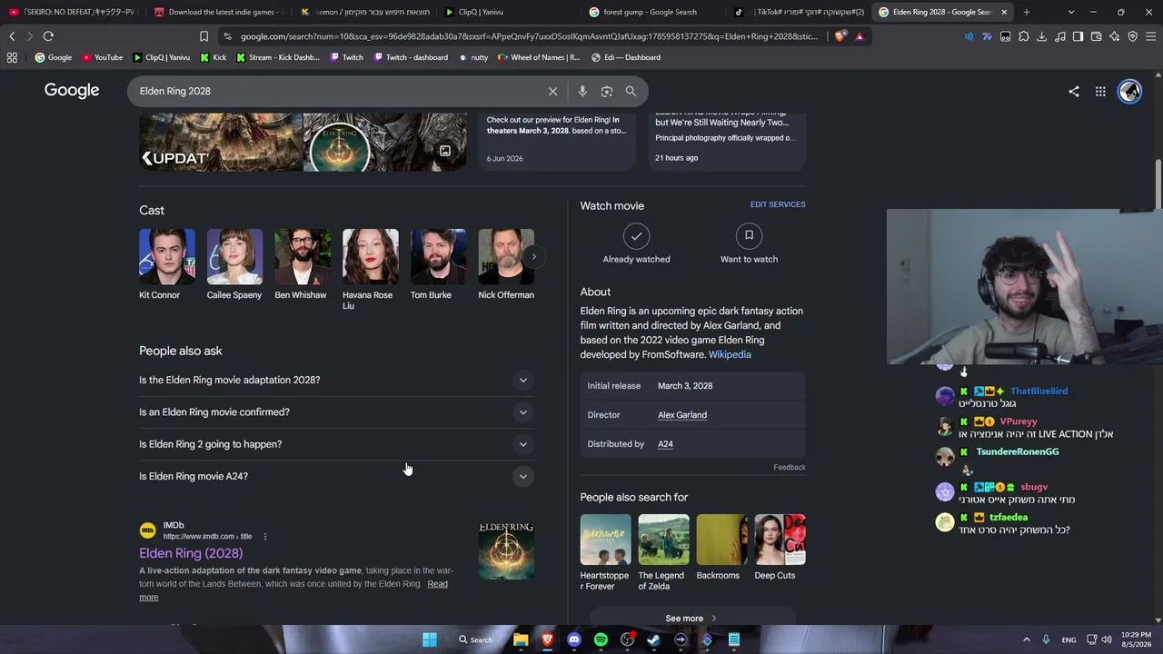Image resolution: width=1163 pixels, height=654 pixels.
Task: Open the Google apps grid
Action: coord(1100,91)
